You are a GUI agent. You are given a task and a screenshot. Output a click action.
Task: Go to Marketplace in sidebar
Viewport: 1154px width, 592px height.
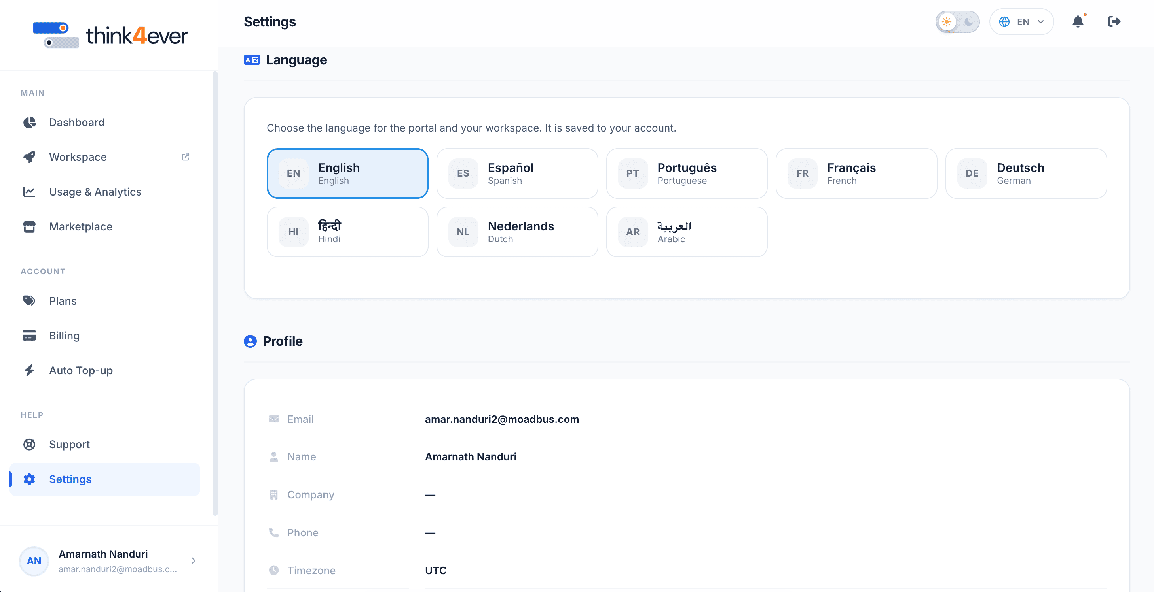[x=105, y=226]
